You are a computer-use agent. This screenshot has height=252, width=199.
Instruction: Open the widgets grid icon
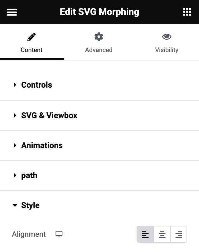(x=187, y=12)
